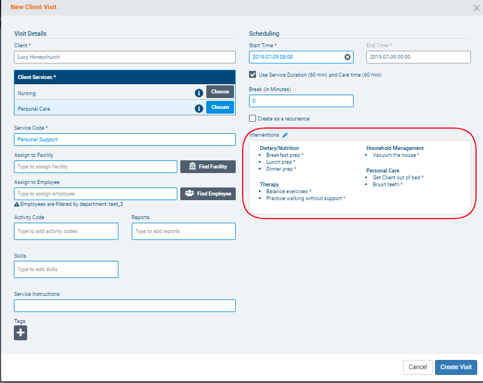Open the Service Code field showing Personal Support
The width and height of the screenshot is (483, 383).
click(125, 140)
